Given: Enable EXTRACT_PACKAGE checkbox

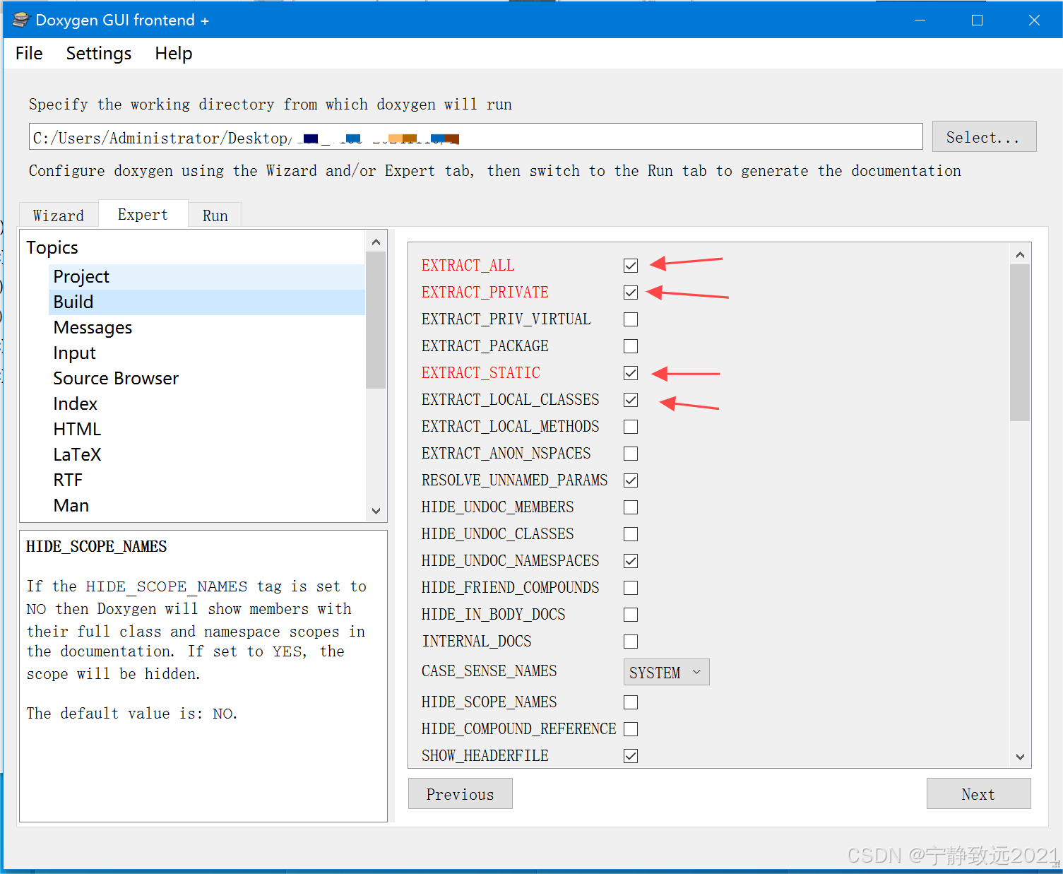Looking at the screenshot, I should click(x=631, y=346).
